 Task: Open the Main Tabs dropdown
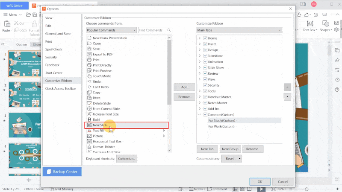tap(239, 30)
